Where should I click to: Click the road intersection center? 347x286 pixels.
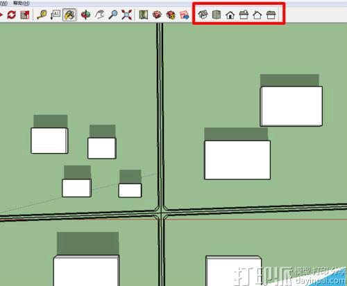162,213
